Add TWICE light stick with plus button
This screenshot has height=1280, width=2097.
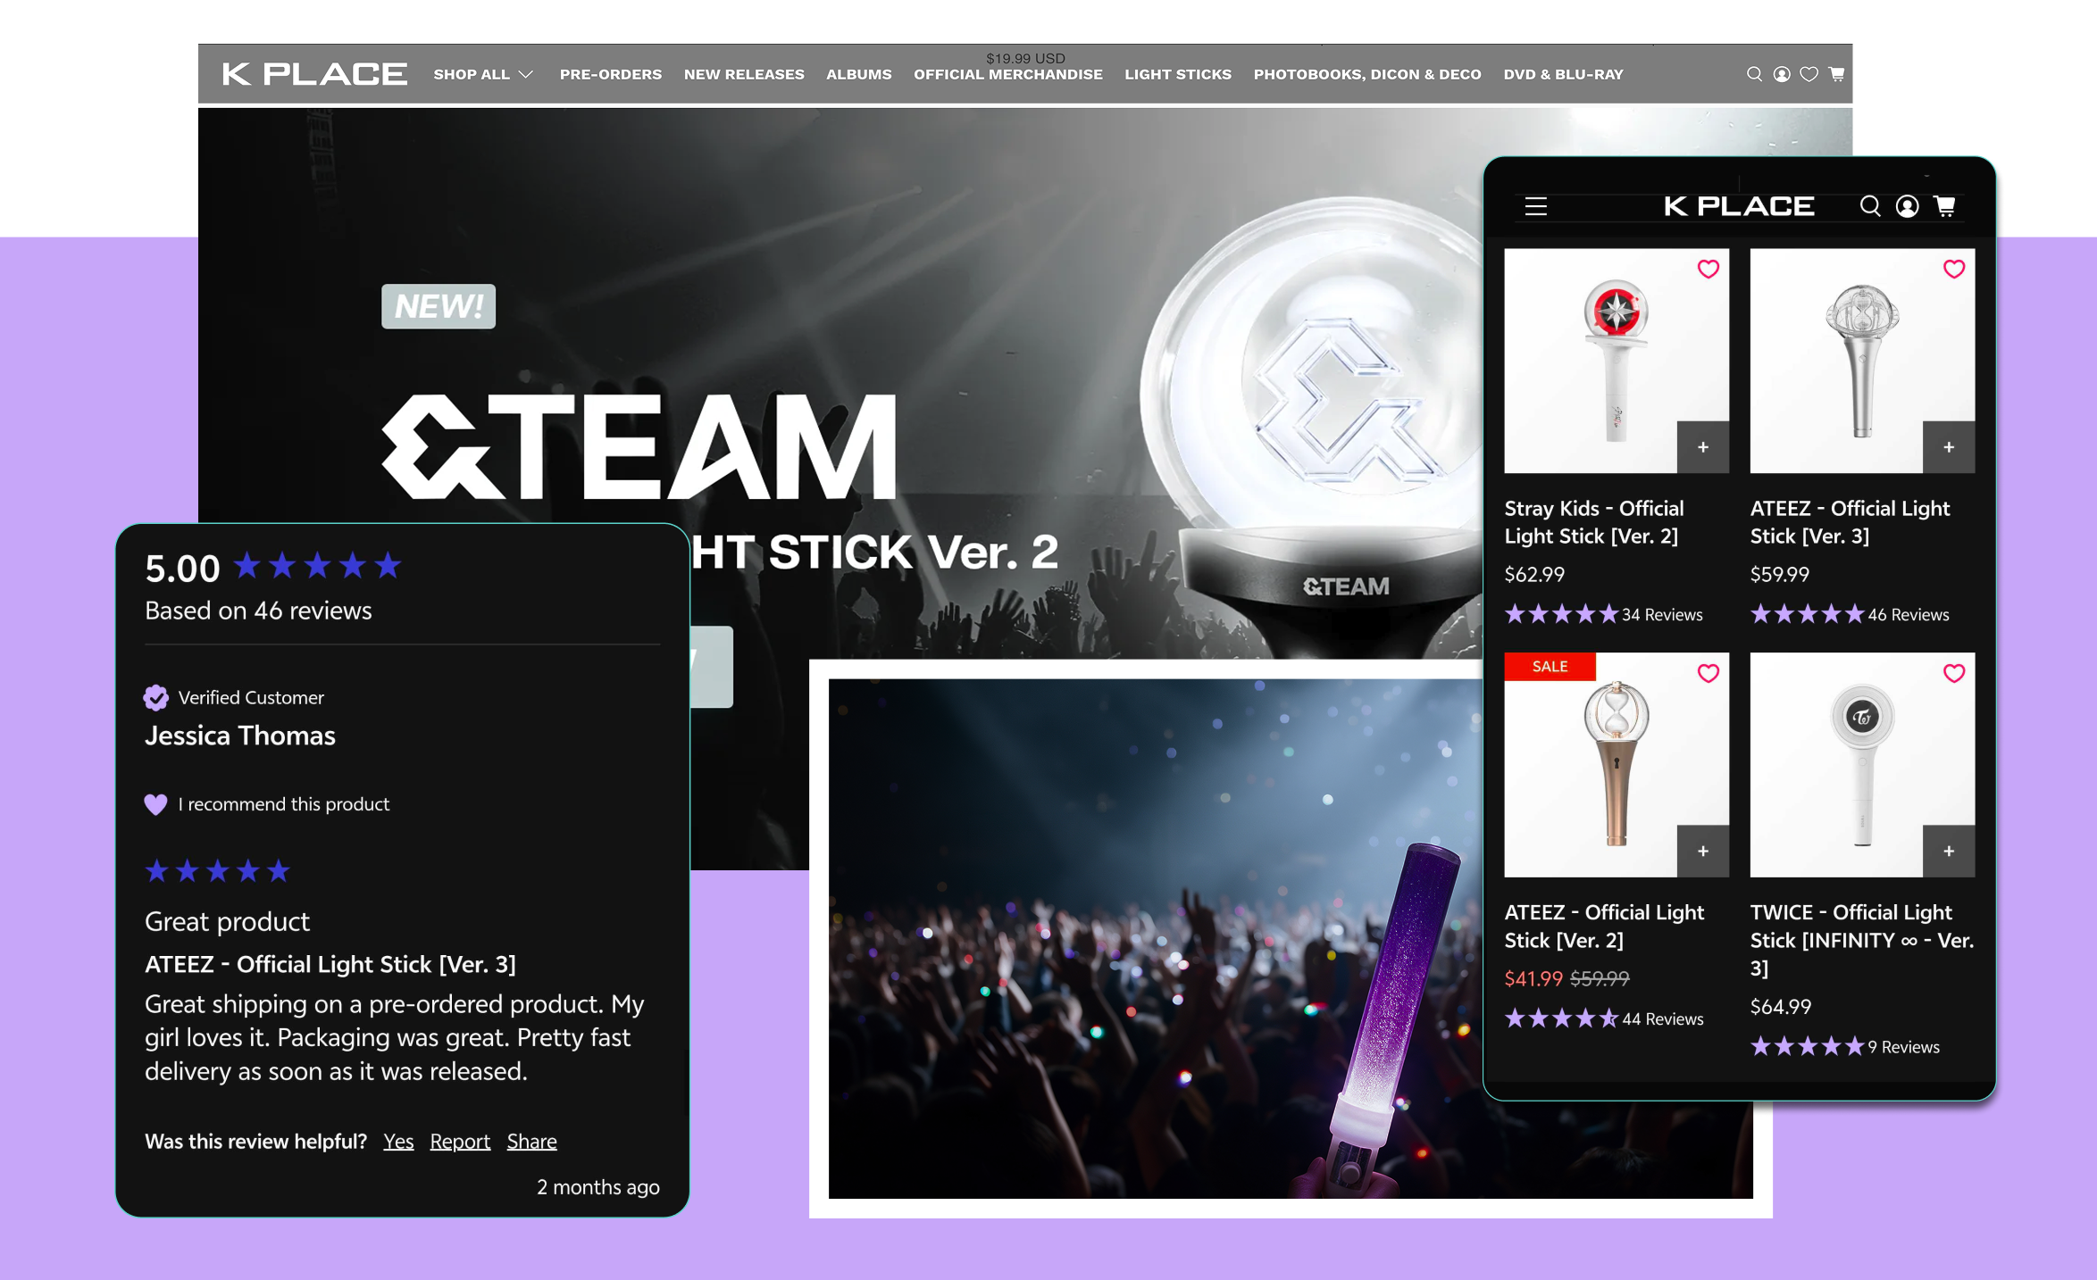(x=1949, y=852)
